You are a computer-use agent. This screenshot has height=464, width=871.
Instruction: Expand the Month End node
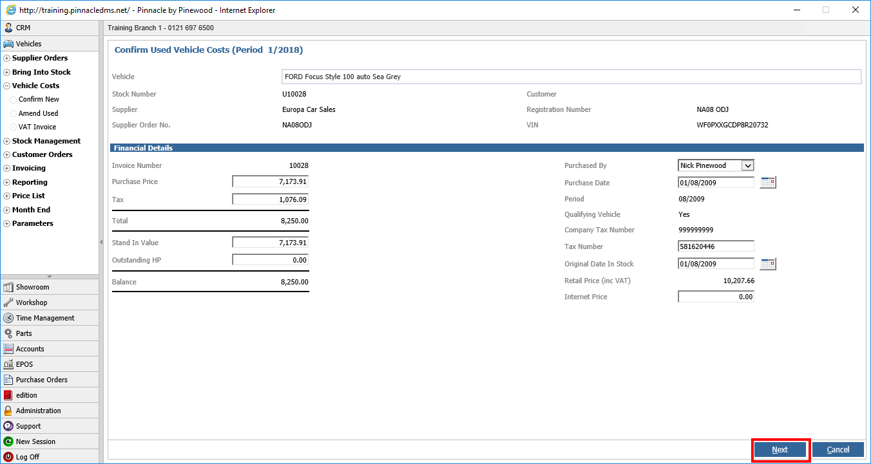(7, 210)
